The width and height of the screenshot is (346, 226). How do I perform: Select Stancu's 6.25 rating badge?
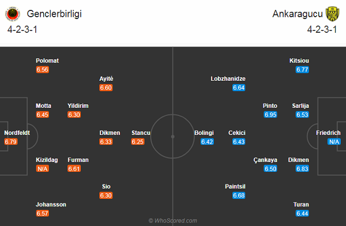138,142
